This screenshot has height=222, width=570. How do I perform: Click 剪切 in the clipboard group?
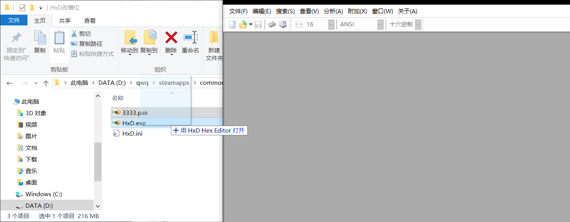point(81,34)
